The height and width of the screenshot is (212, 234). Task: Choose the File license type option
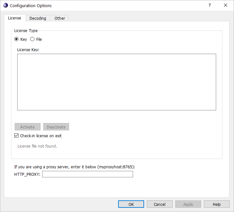[32, 39]
